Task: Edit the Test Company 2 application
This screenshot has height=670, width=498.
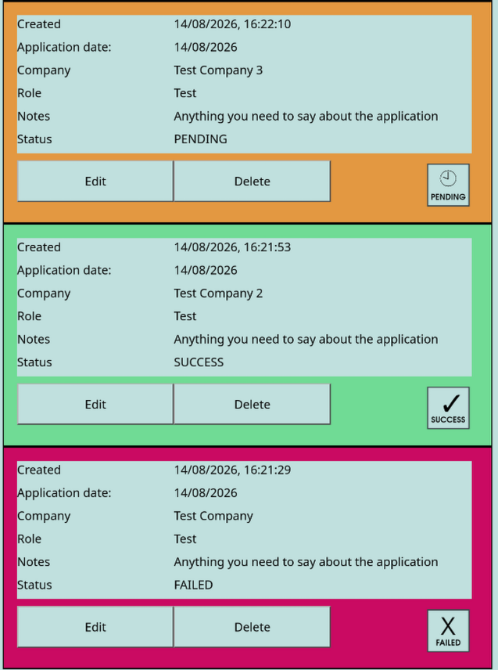Action: pyautogui.click(x=95, y=404)
